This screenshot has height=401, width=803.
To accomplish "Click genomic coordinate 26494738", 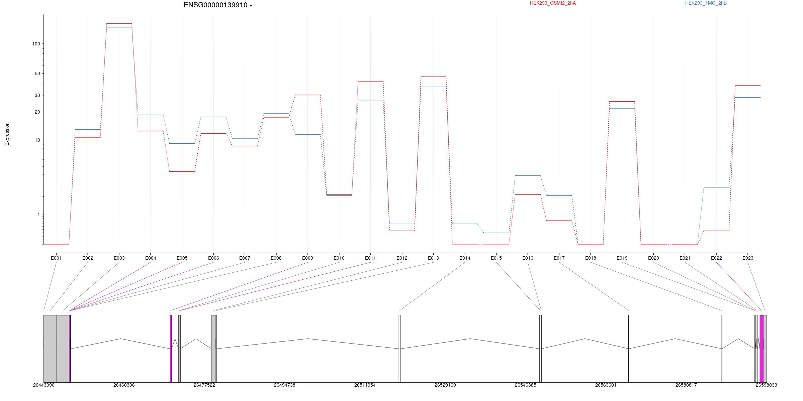I will (x=284, y=385).
